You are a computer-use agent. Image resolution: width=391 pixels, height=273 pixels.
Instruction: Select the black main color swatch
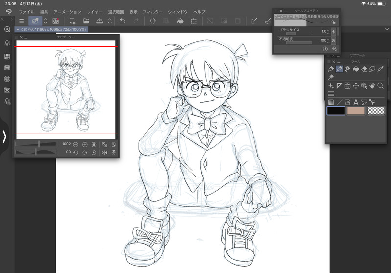(336, 111)
